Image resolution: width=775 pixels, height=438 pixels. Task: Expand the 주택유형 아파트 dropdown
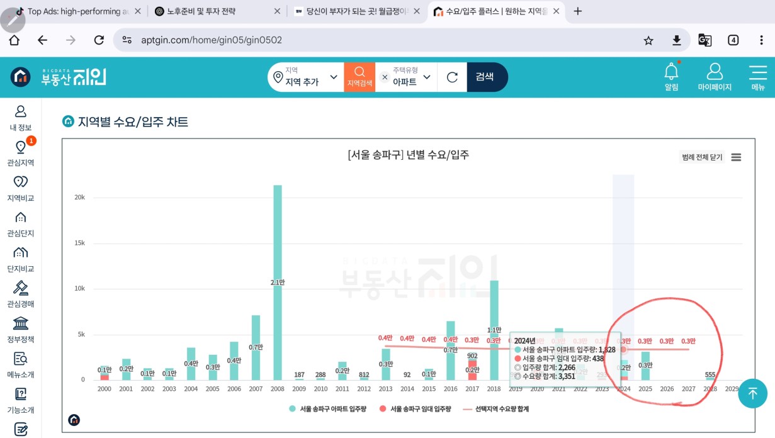[426, 77]
